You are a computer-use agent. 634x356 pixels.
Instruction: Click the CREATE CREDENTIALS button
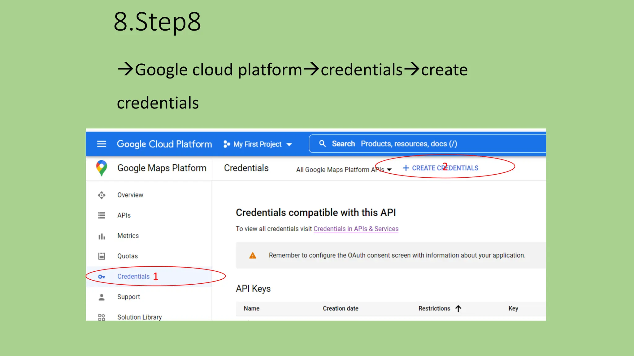click(x=441, y=168)
